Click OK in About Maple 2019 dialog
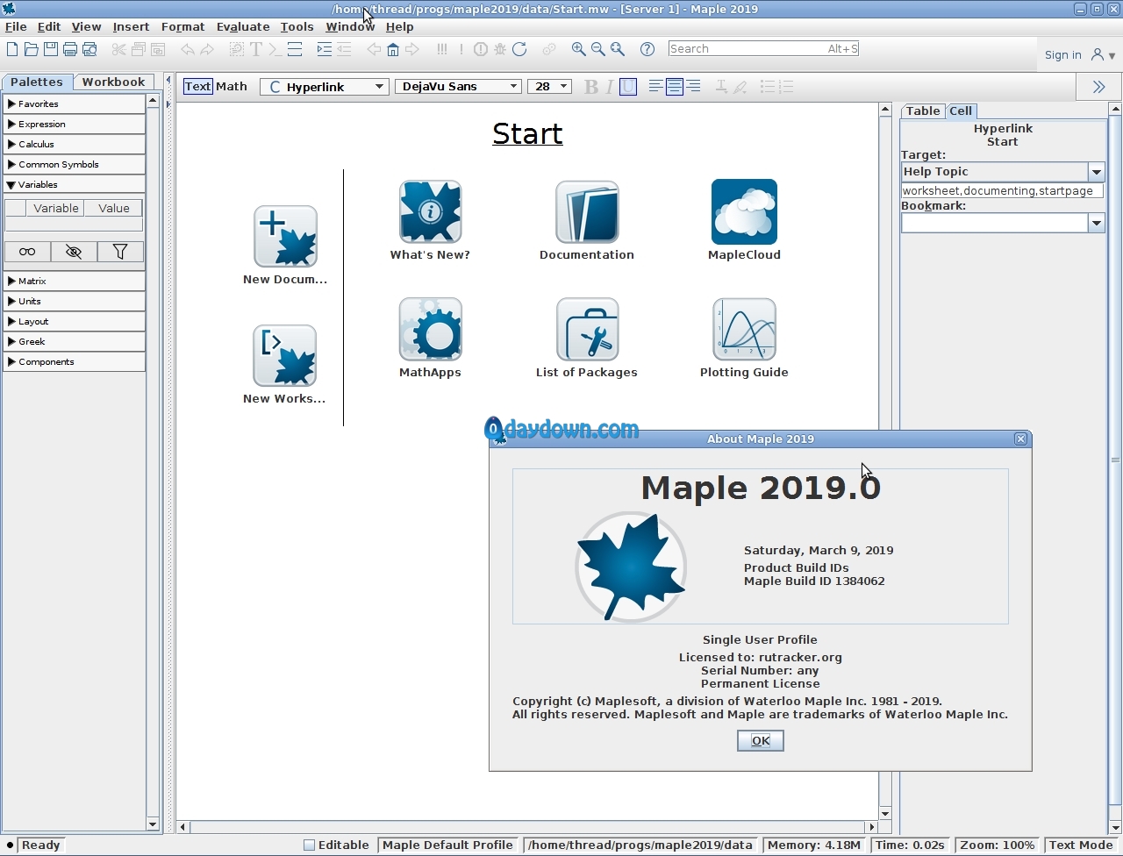The height and width of the screenshot is (856, 1123). 761,741
